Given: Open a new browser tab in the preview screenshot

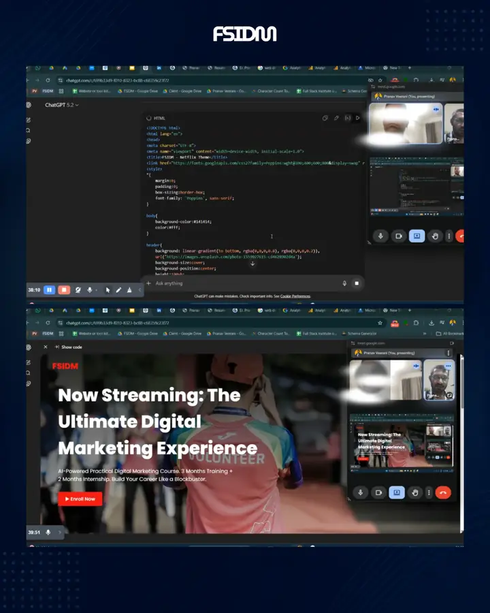Looking at the screenshot, I should (x=410, y=310).
